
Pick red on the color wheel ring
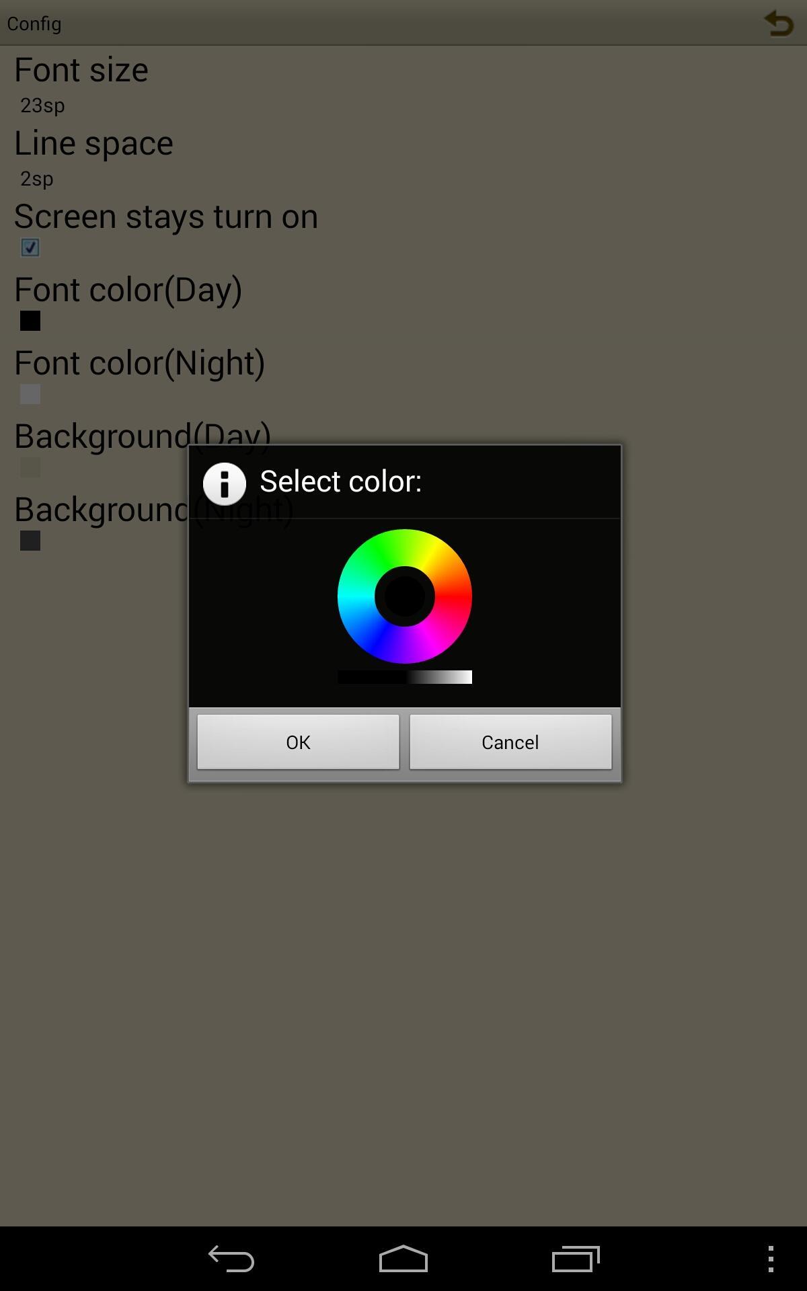click(x=454, y=596)
